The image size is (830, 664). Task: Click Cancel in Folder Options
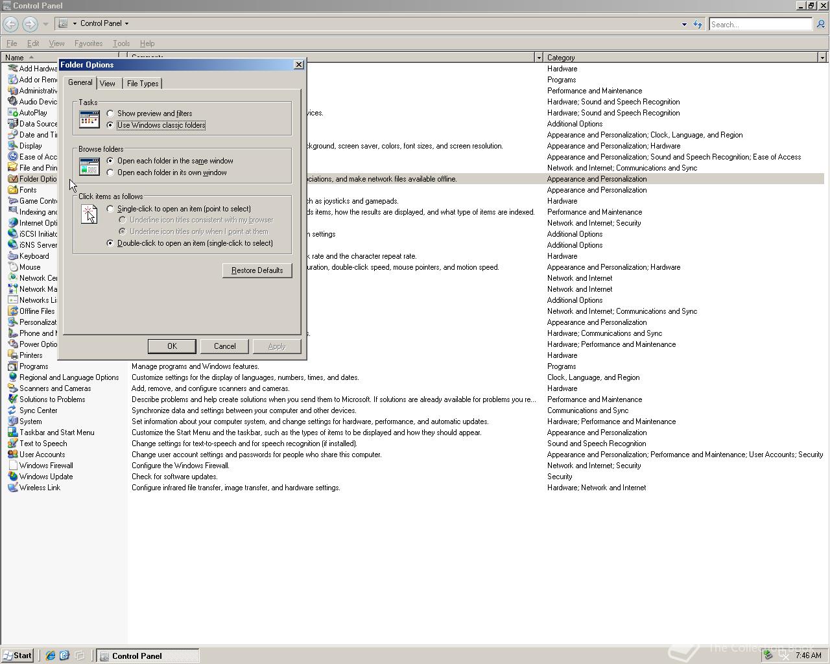(225, 346)
